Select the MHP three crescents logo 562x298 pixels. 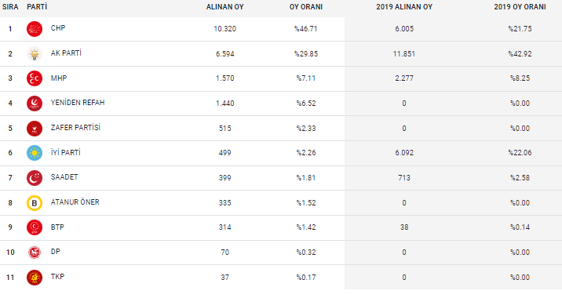point(35,78)
